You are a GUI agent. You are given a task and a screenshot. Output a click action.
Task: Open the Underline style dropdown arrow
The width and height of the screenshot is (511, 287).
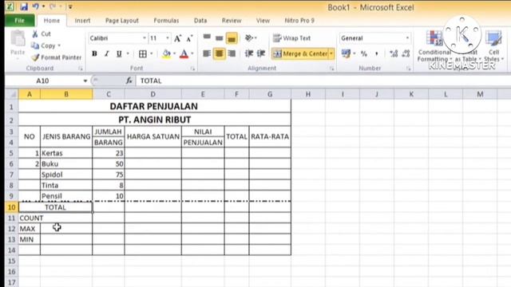pos(128,53)
